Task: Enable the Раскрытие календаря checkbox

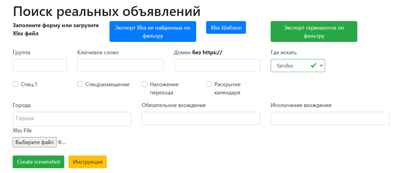Action: click(209, 84)
